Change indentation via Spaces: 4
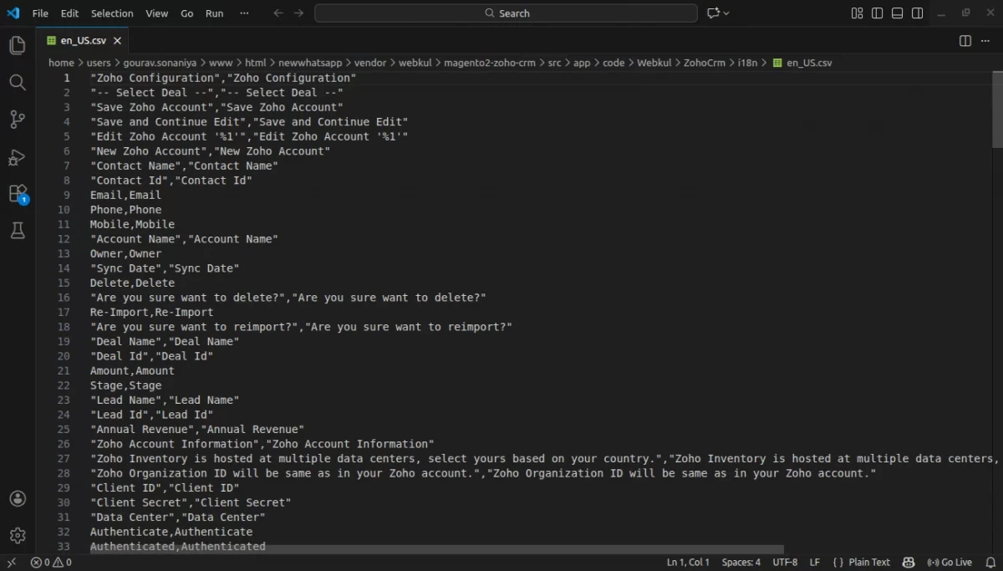 pos(741,563)
